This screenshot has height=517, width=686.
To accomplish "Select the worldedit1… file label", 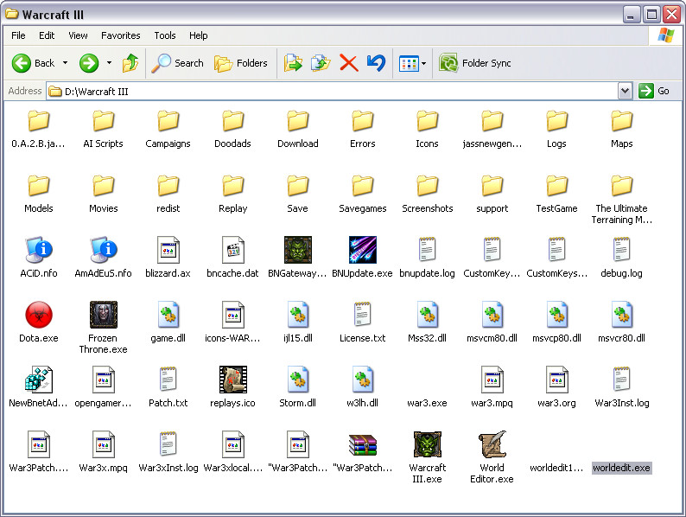I will 556,468.
